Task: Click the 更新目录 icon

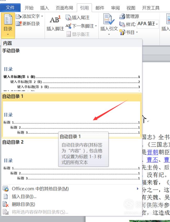Action: coord(19,24)
